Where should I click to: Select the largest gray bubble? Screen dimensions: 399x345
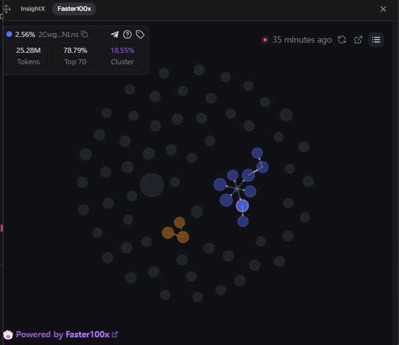point(152,185)
